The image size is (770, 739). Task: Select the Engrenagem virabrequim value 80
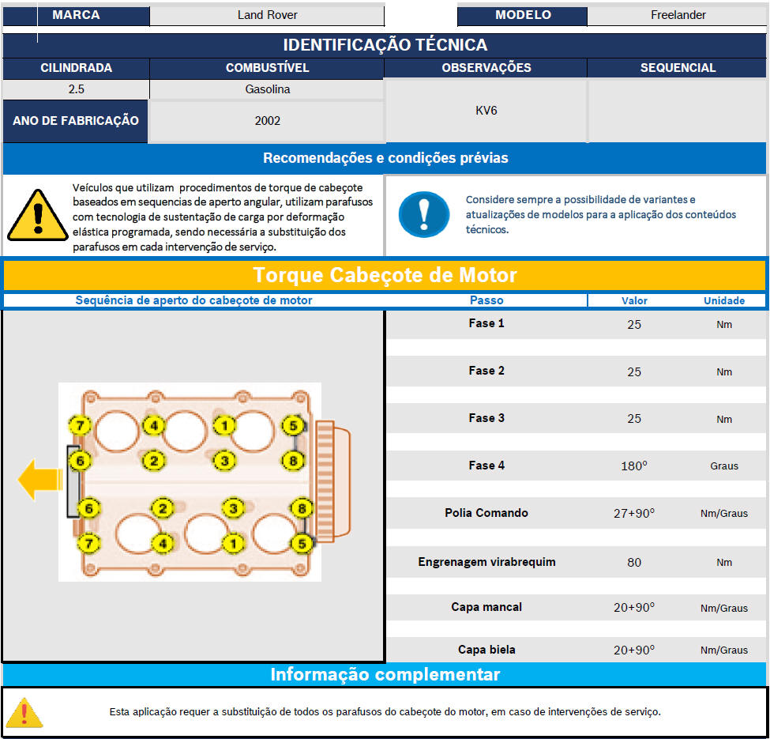point(633,563)
